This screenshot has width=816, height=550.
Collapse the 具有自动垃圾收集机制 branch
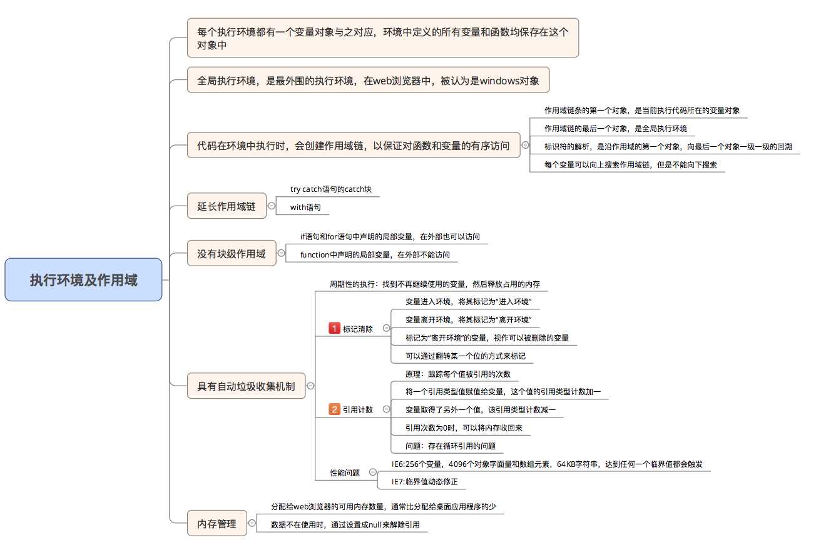click(x=310, y=386)
